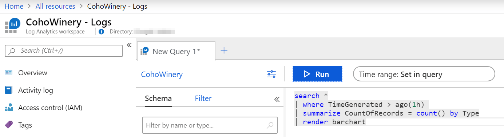Select the Schema tab
Image resolution: width=504 pixels, height=137 pixels.
point(158,98)
